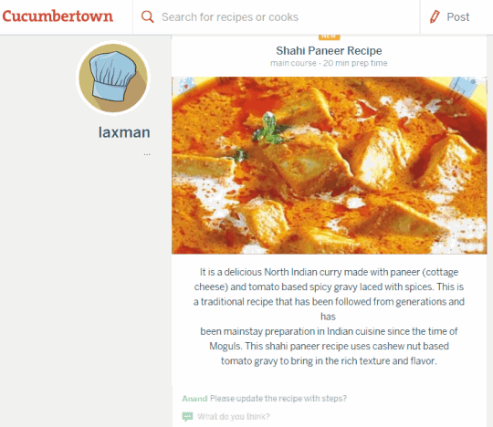Click the '20 min prep time' text

(x=355, y=63)
